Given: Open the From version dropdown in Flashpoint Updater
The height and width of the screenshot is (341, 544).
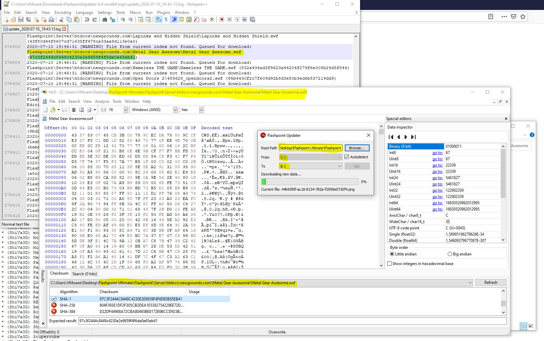Looking at the screenshot, I should pos(338,157).
